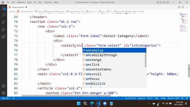Viewport: 190px width, 107px height.
Task: Click 'Ln 75, Col 32' in status bar
Action: point(130,98)
